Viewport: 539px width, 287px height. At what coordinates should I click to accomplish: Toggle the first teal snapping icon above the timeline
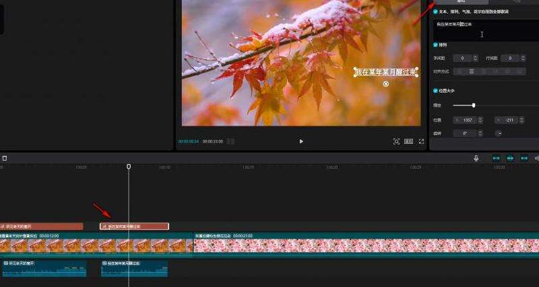(497, 158)
